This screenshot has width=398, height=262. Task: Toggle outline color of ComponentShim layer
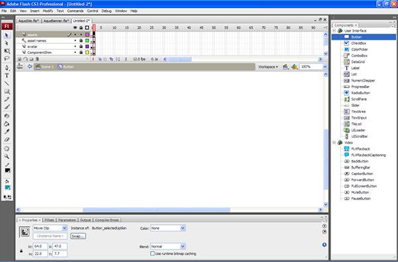[87, 52]
